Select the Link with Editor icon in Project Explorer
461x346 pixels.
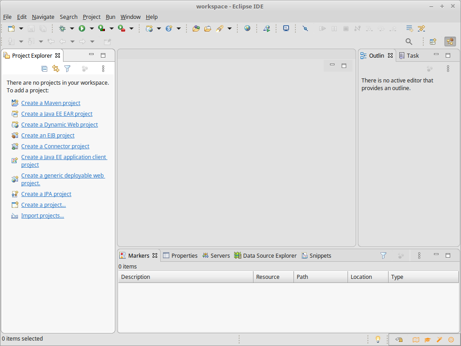click(x=55, y=68)
